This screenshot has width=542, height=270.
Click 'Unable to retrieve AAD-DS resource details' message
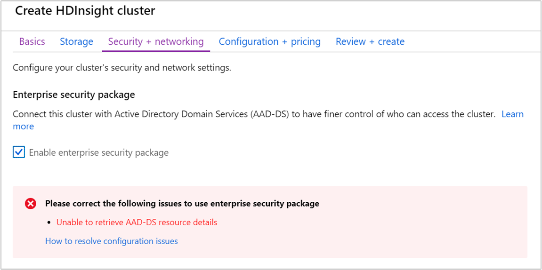[137, 222]
